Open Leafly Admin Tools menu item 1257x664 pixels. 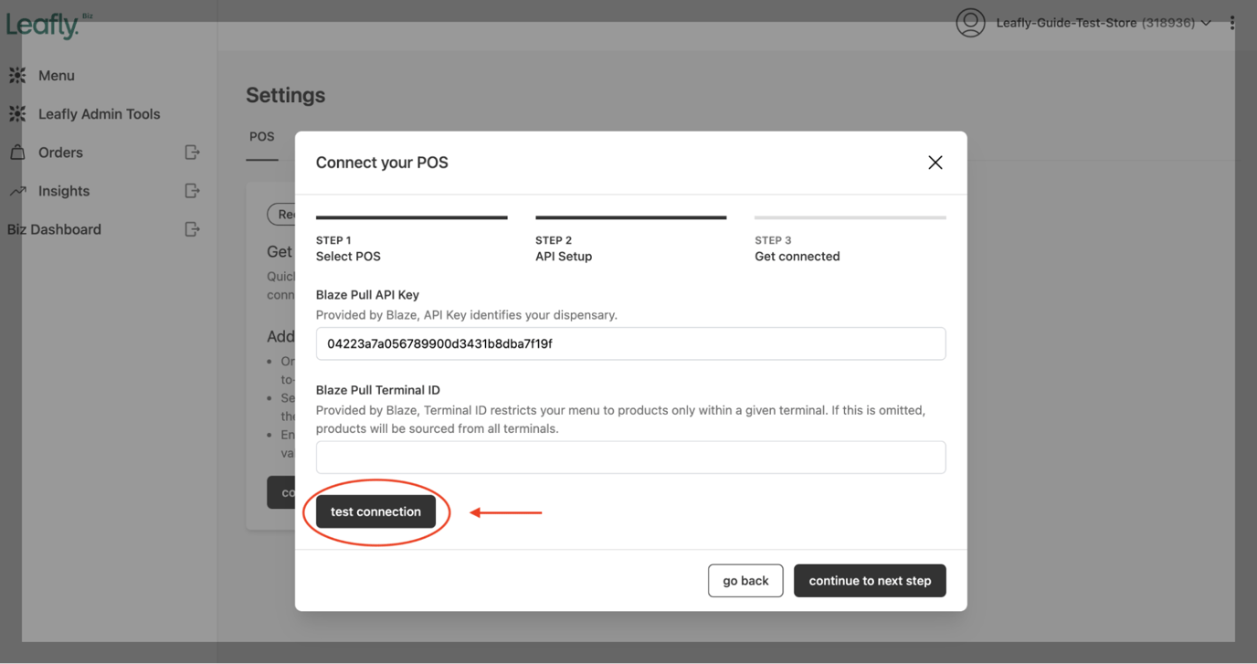tap(99, 114)
